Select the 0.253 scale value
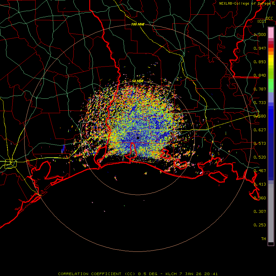The width and height of the screenshot is (276, 276). click(x=260, y=225)
